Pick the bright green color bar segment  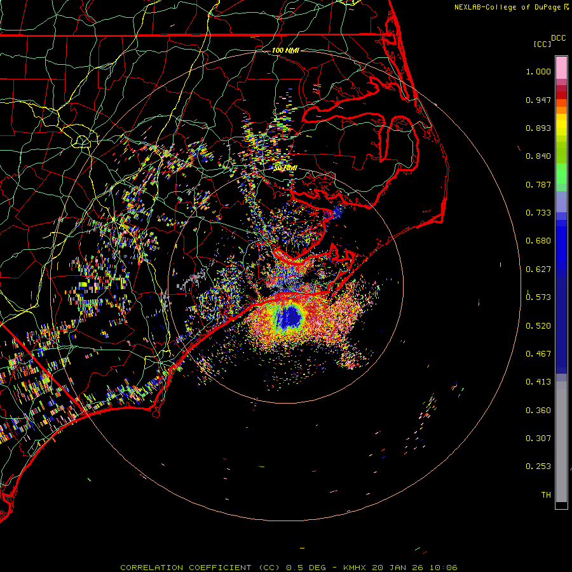tap(561, 174)
